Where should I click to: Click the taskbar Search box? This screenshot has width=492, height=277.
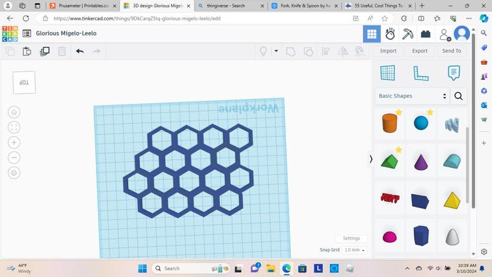[x=191, y=268]
